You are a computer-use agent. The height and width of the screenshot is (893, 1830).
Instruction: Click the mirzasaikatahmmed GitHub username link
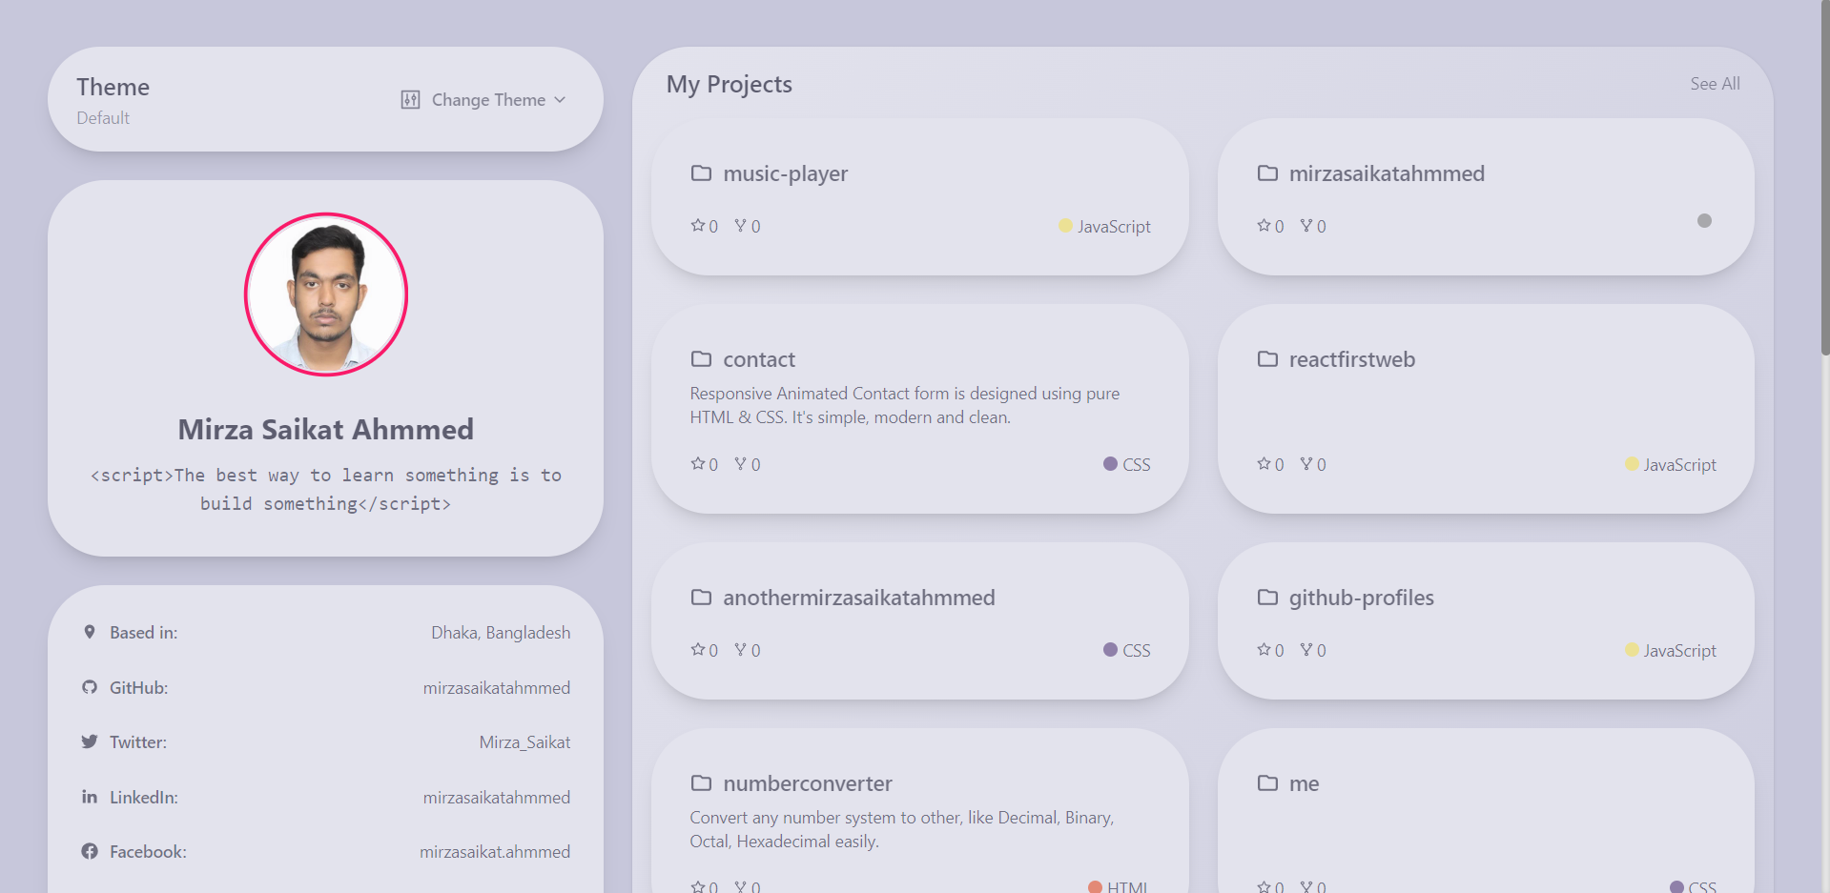point(497,687)
